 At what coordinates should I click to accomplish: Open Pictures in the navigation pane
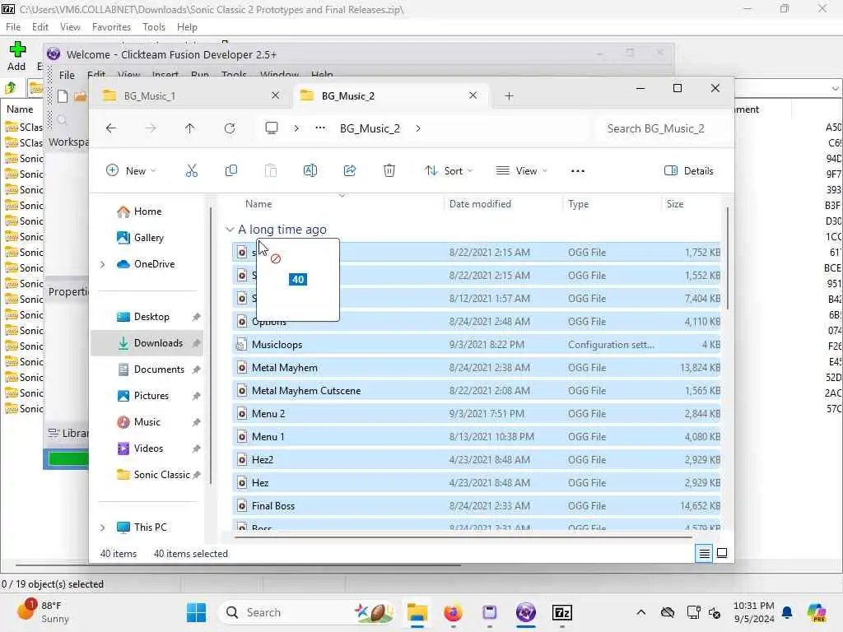[x=151, y=396]
